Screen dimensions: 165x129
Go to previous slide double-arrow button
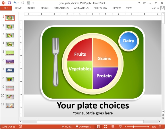(x=163, y=115)
